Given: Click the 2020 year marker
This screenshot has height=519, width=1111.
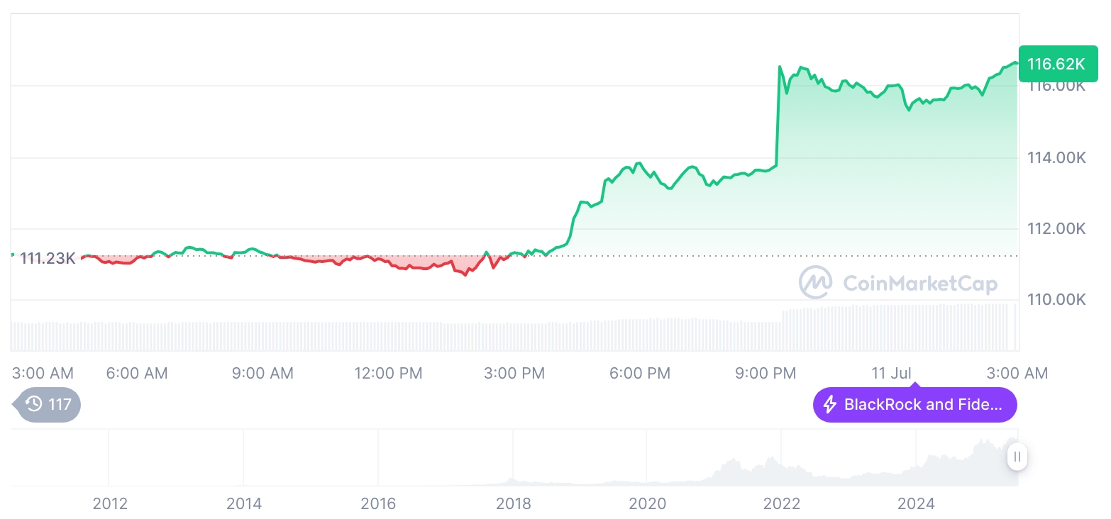Looking at the screenshot, I should pos(647,504).
